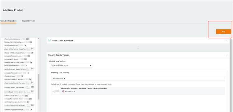Open the sneaker product thumbnail

[56, 91]
